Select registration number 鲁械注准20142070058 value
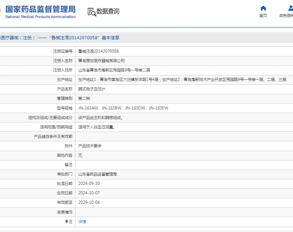 [x=98, y=51]
